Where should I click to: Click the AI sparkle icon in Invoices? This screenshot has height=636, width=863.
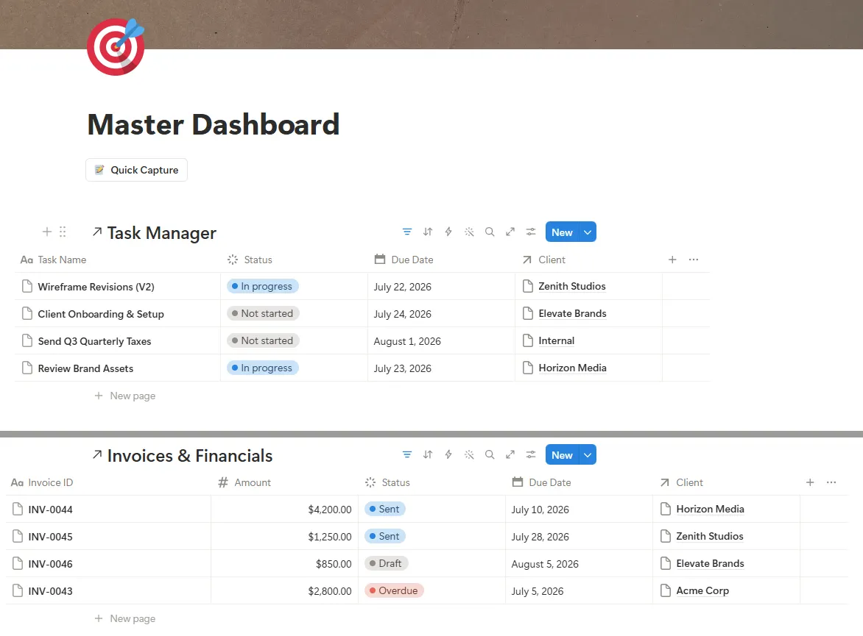[469, 454]
